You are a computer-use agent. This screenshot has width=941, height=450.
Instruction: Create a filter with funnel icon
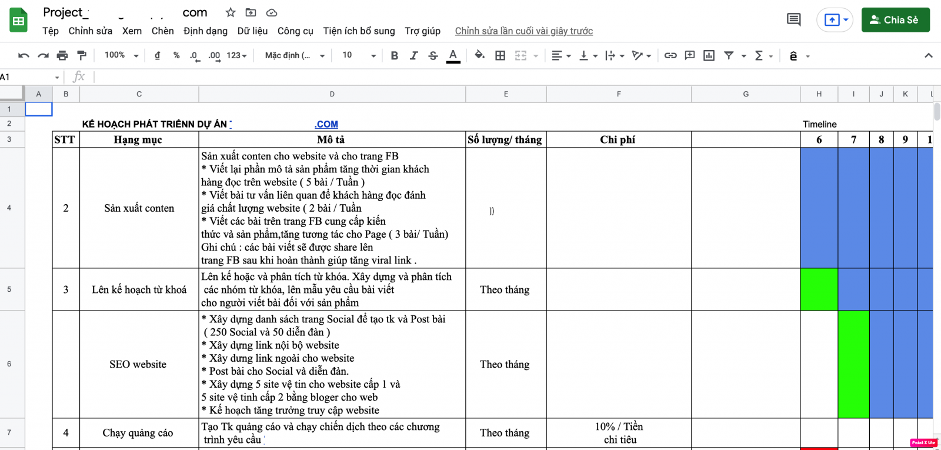click(729, 55)
